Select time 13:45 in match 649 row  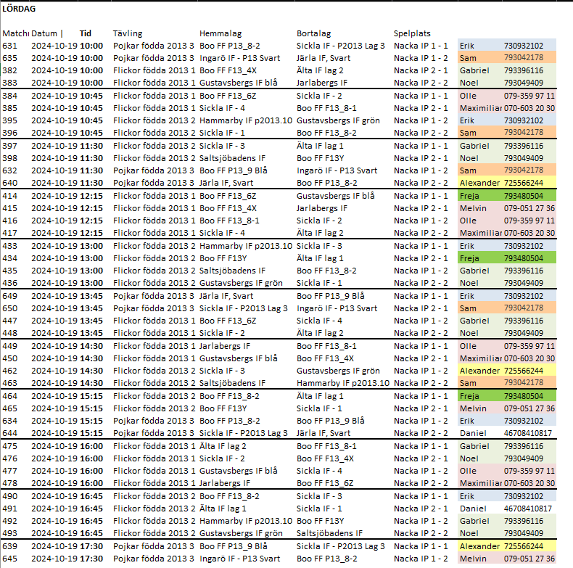pos(91,296)
